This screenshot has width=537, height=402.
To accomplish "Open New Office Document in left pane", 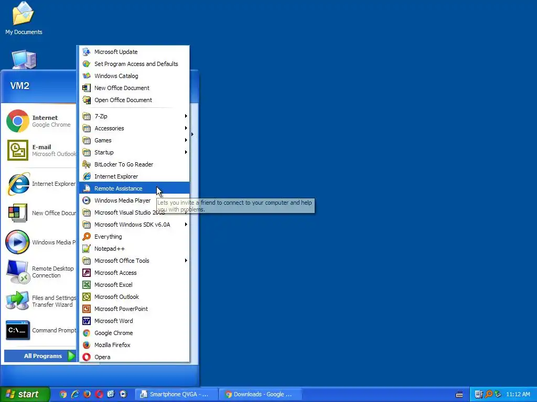I will tap(40, 213).
